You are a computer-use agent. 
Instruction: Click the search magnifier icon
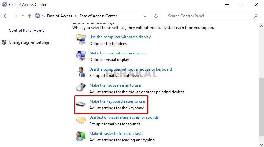click(x=255, y=16)
